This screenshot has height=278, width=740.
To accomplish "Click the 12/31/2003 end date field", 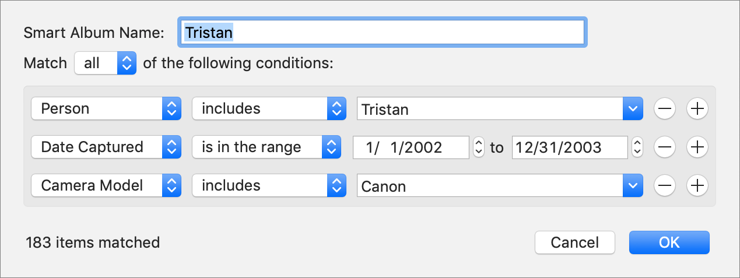I will pos(570,147).
